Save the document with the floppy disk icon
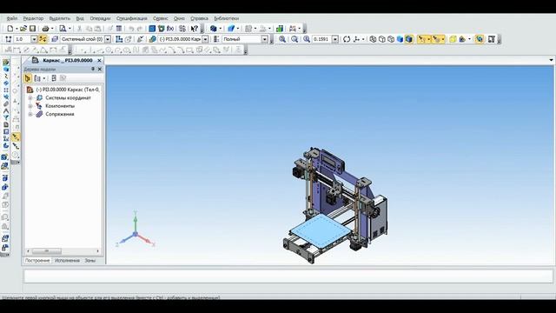This screenshot has width=556, height=313. click(32, 29)
